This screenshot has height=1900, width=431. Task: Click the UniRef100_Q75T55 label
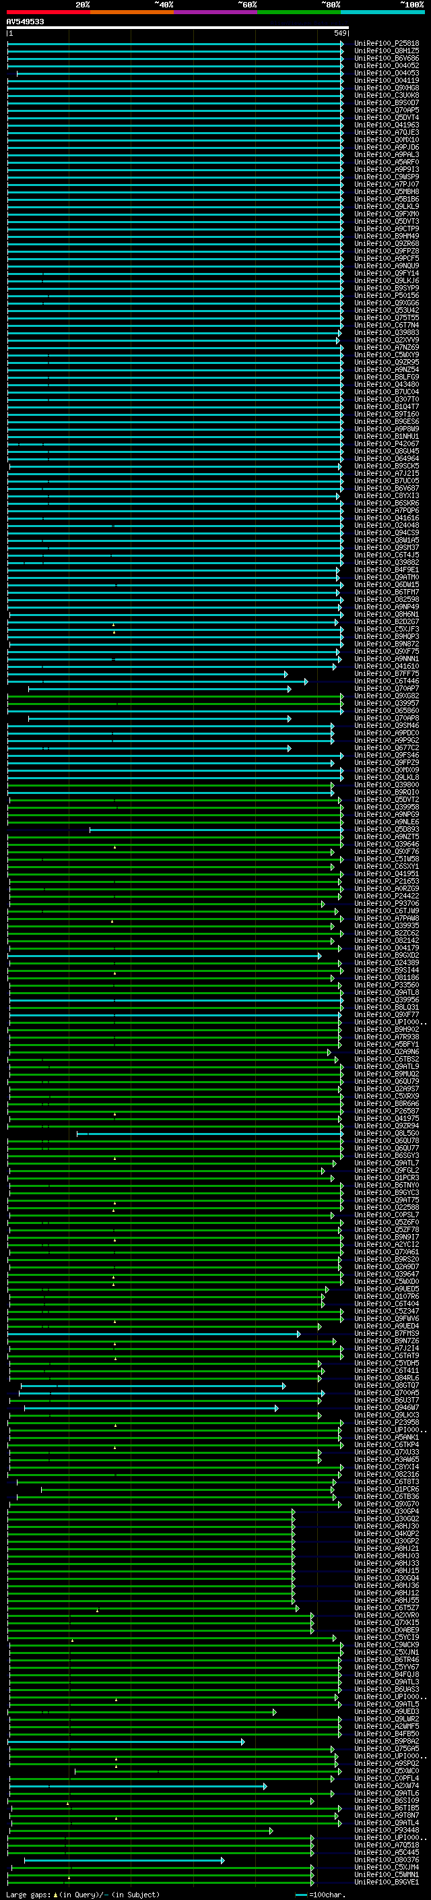[x=387, y=318]
